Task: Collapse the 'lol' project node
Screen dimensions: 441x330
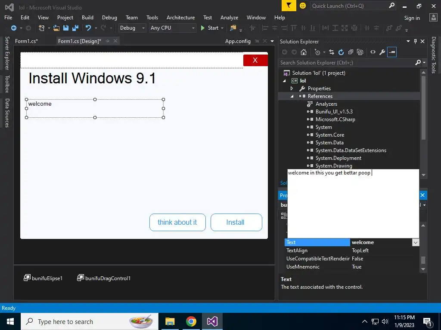Action: point(284,81)
